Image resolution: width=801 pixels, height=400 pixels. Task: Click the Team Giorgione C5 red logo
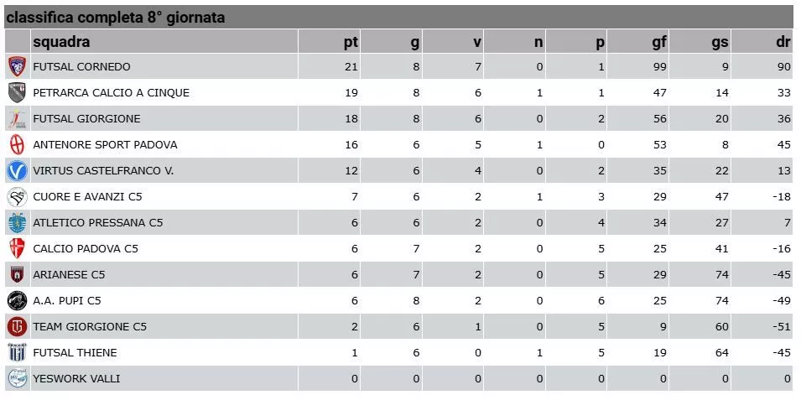(x=17, y=327)
